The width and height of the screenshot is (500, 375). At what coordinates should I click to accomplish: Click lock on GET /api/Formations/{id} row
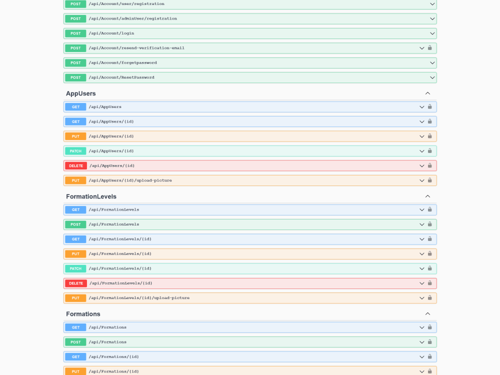(429, 356)
